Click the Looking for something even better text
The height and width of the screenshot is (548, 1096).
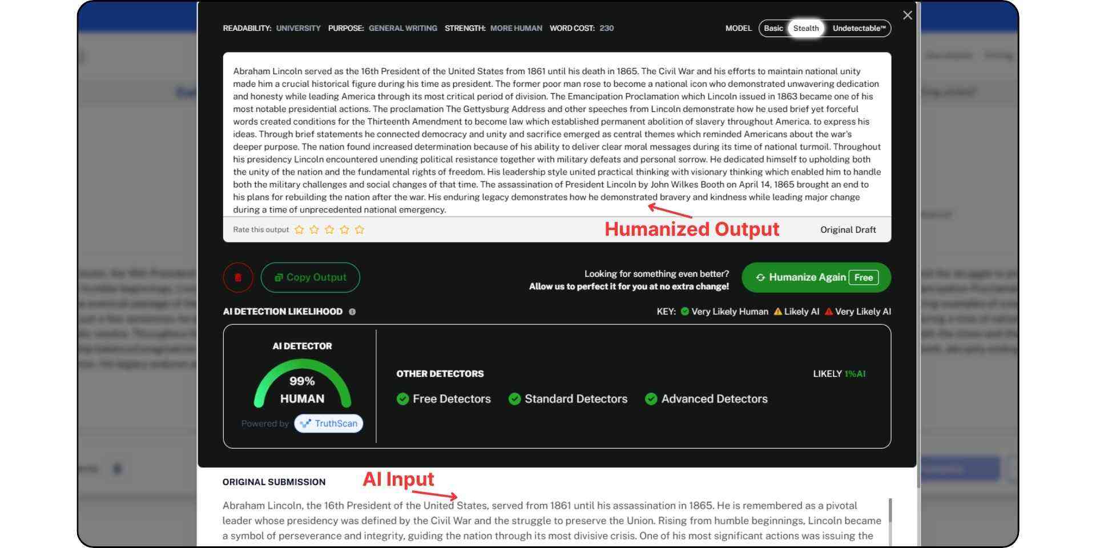pos(656,274)
